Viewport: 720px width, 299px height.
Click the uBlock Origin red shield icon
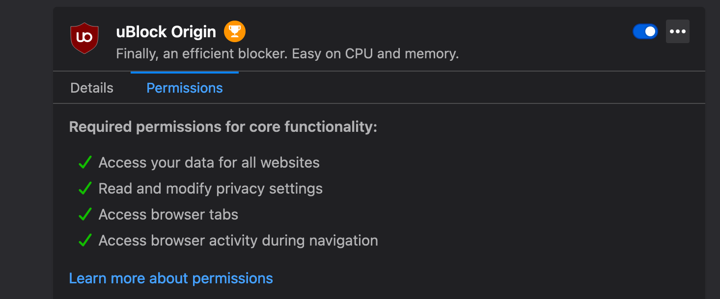(84, 38)
